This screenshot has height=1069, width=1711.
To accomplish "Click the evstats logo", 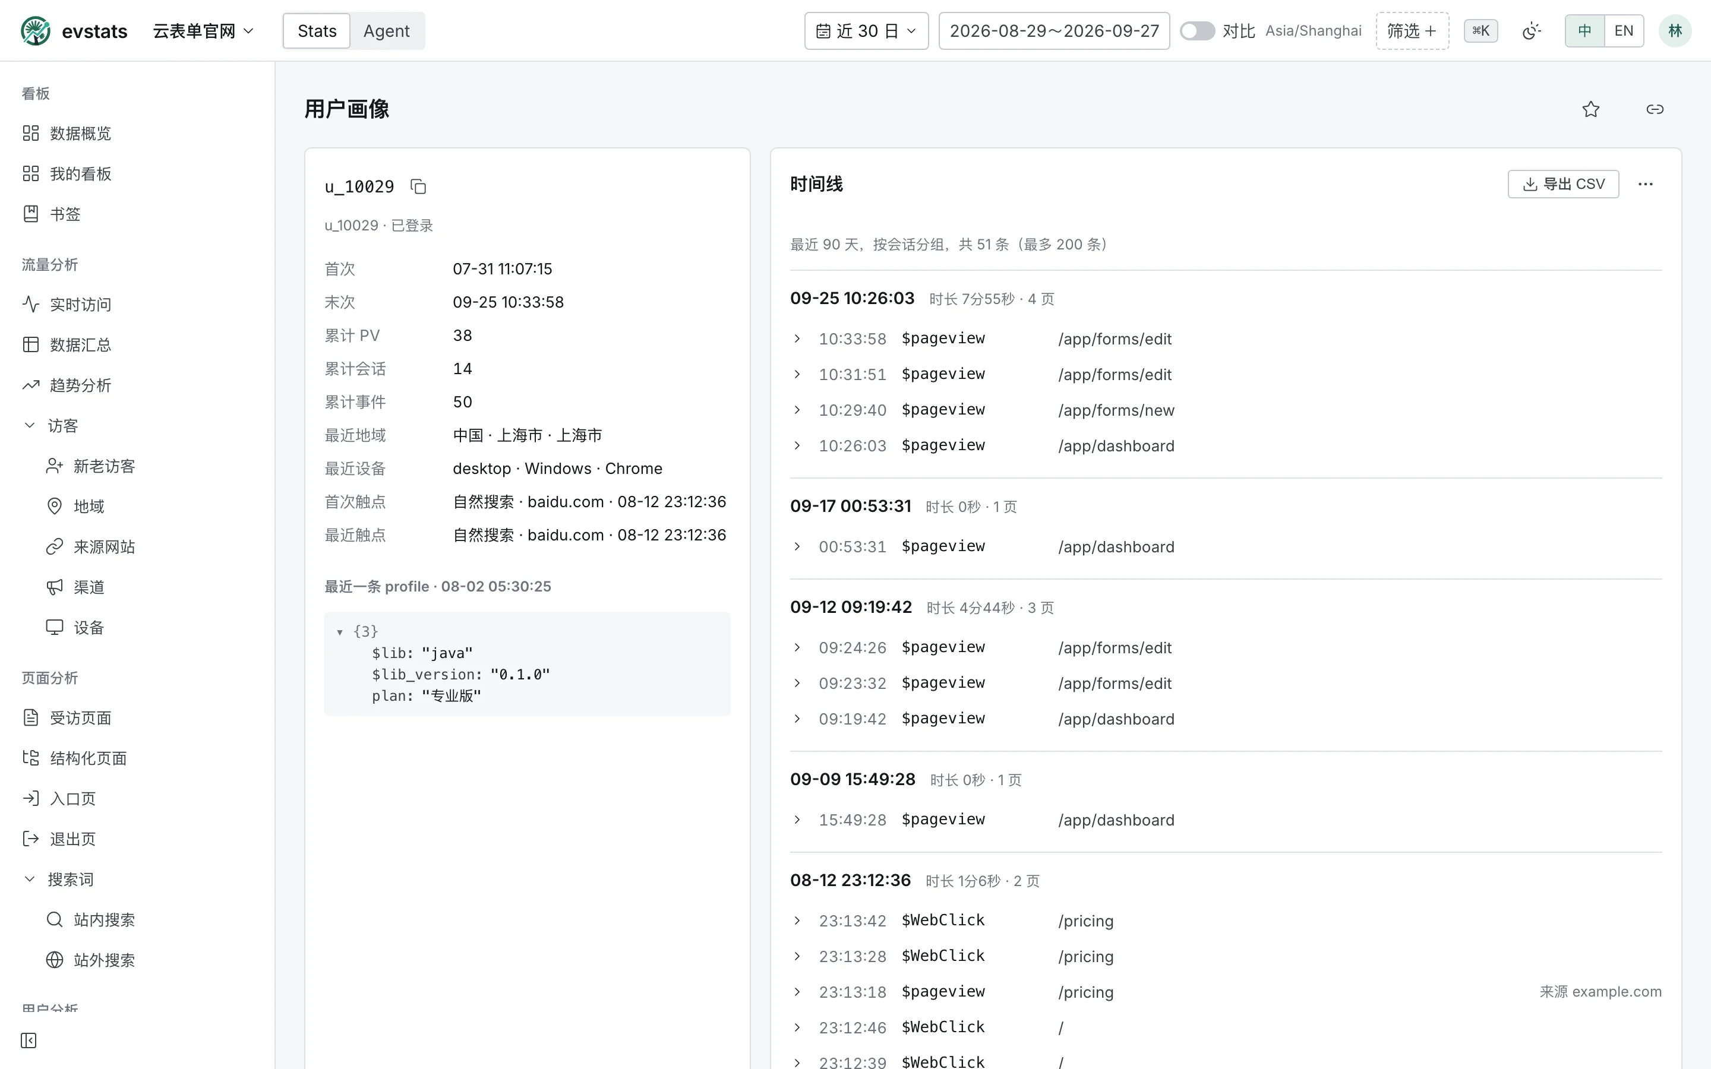I will [74, 31].
